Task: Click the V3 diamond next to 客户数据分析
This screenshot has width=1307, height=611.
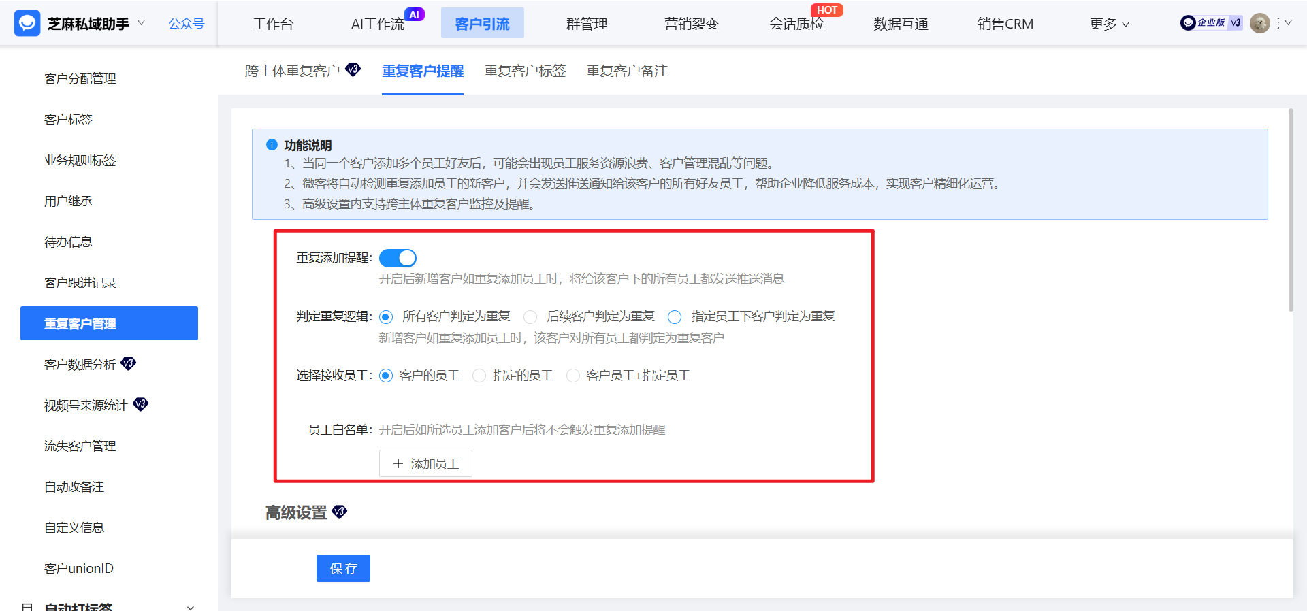Action: tap(129, 363)
